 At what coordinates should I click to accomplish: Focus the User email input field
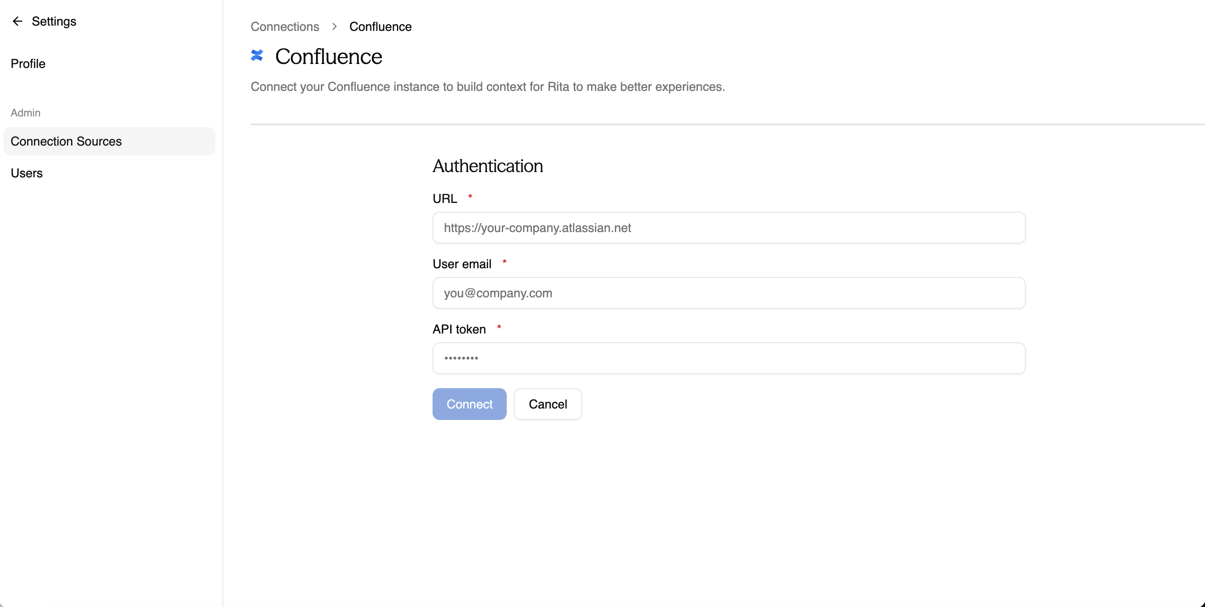(x=729, y=293)
